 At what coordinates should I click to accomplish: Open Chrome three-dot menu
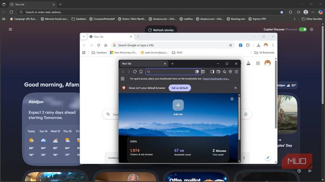[273, 45]
